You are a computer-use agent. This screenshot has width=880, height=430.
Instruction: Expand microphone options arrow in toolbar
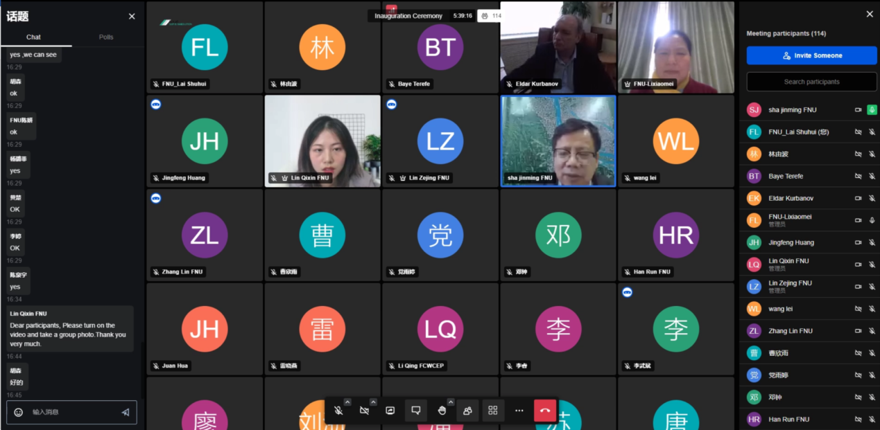click(x=347, y=402)
